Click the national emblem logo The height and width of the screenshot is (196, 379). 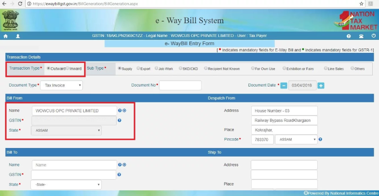(10, 20)
